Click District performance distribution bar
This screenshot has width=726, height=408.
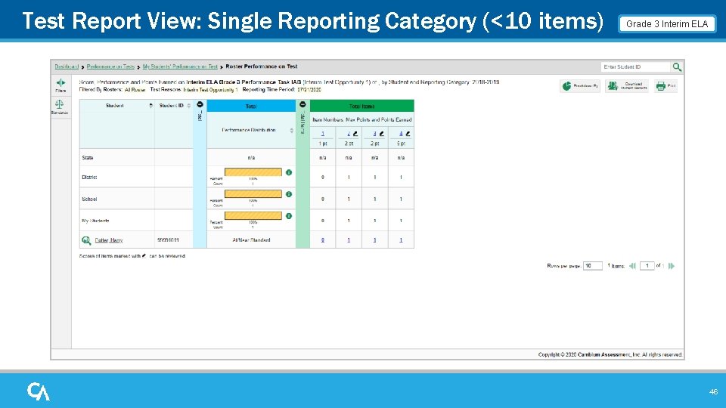(x=253, y=172)
